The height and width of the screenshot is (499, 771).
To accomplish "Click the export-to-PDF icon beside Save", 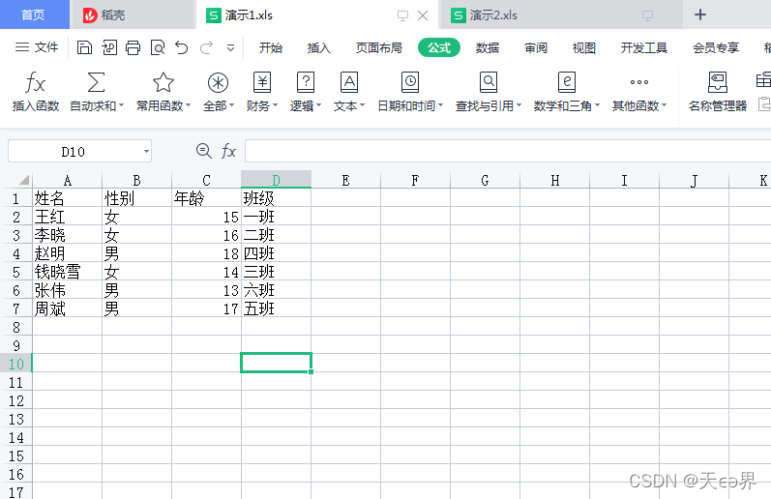I will tap(109, 47).
